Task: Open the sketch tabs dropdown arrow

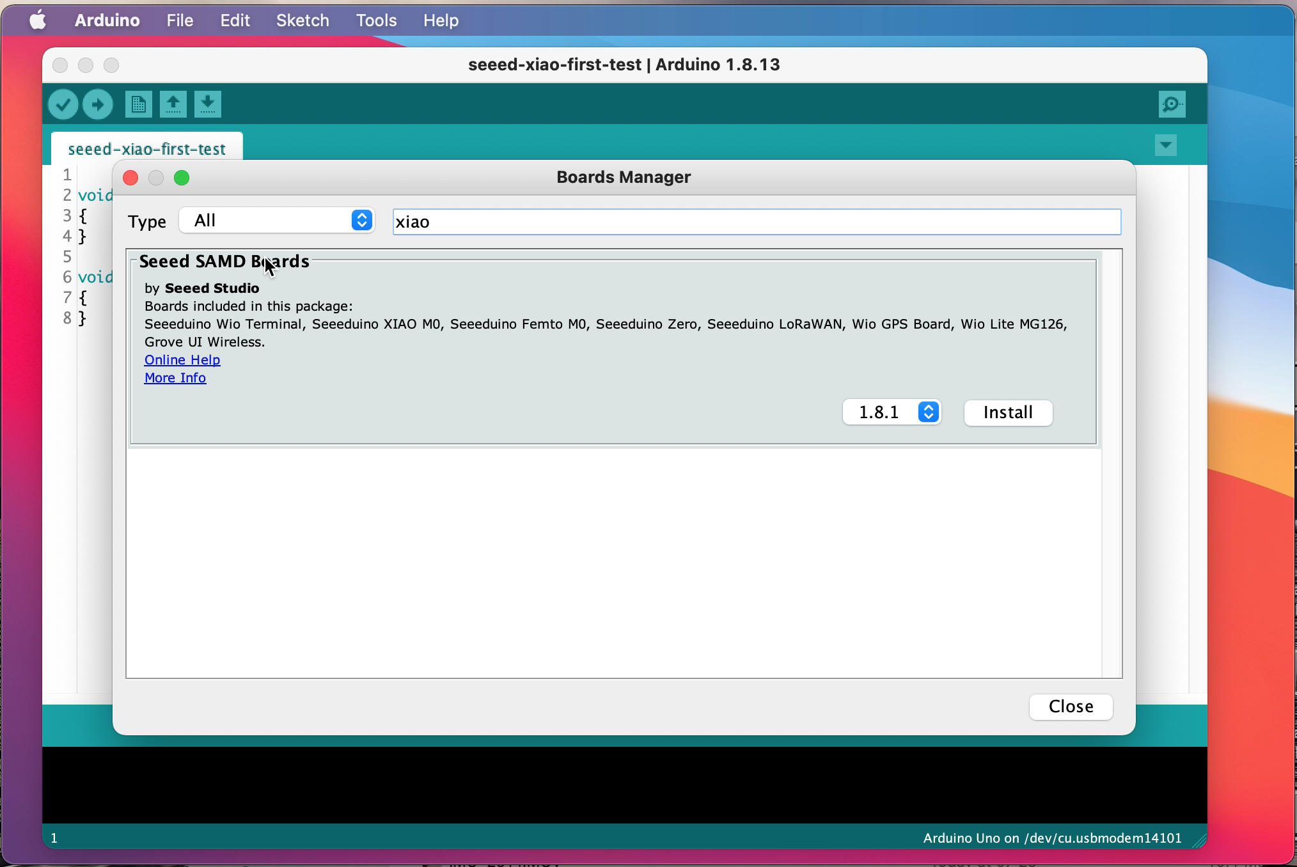Action: click(1165, 145)
